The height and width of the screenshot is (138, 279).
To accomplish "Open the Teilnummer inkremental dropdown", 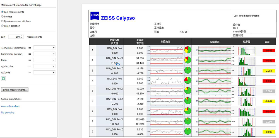I will (x=44, y=48).
